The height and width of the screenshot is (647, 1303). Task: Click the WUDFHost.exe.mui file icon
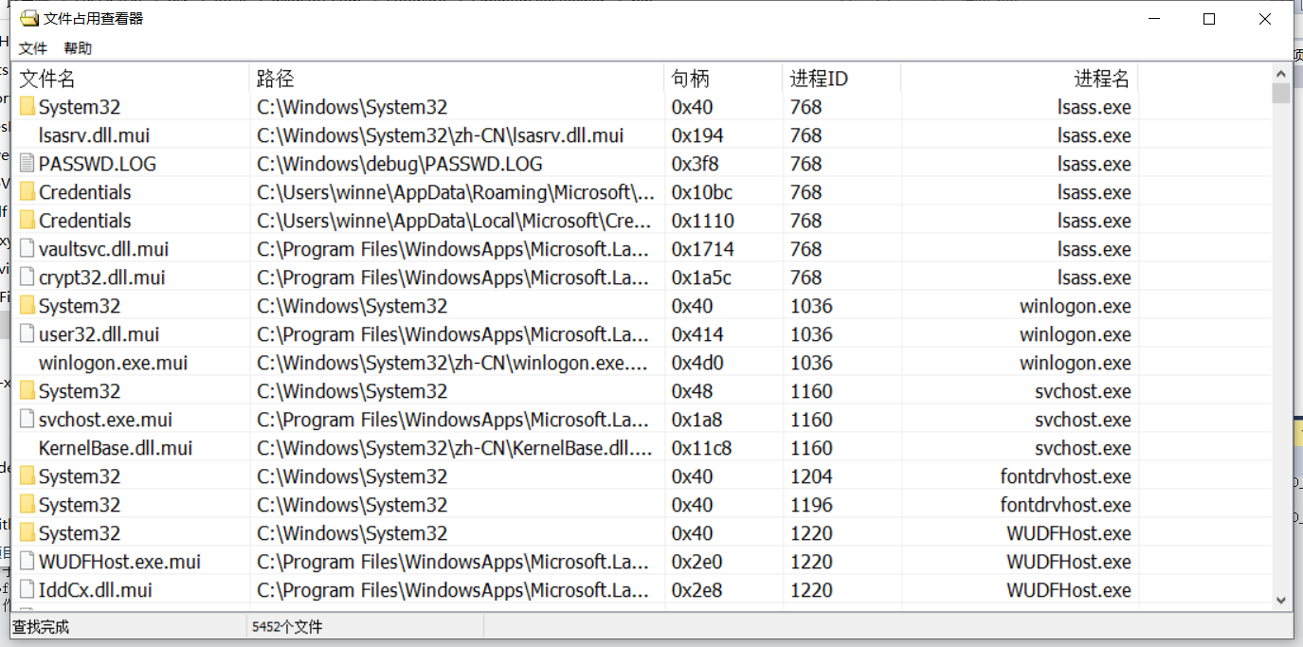27,562
